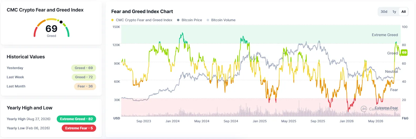
Task: Click the Fear - 36 last month badge
Action: pyautogui.click(x=85, y=86)
